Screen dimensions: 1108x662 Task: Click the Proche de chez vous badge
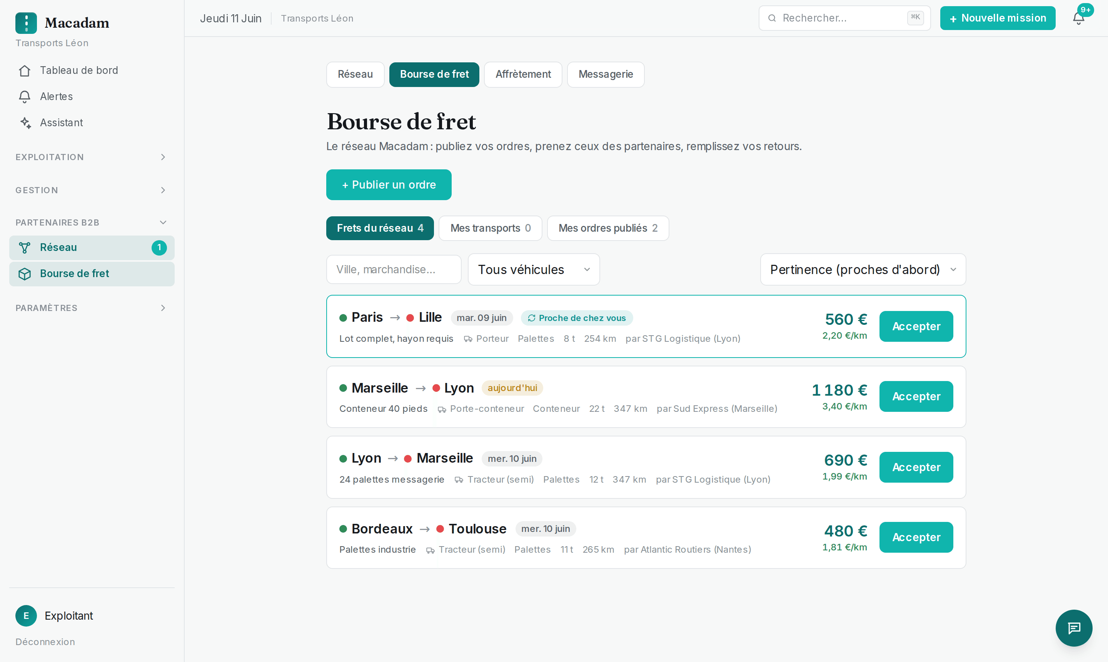coord(577,318)
